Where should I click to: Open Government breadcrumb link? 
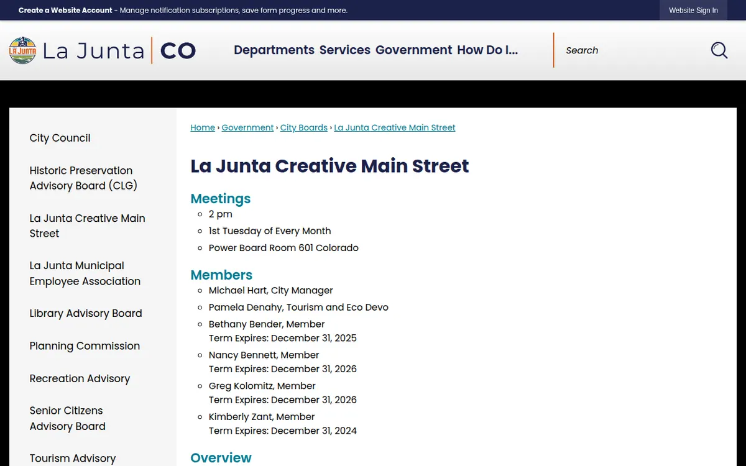pos(247,127)
